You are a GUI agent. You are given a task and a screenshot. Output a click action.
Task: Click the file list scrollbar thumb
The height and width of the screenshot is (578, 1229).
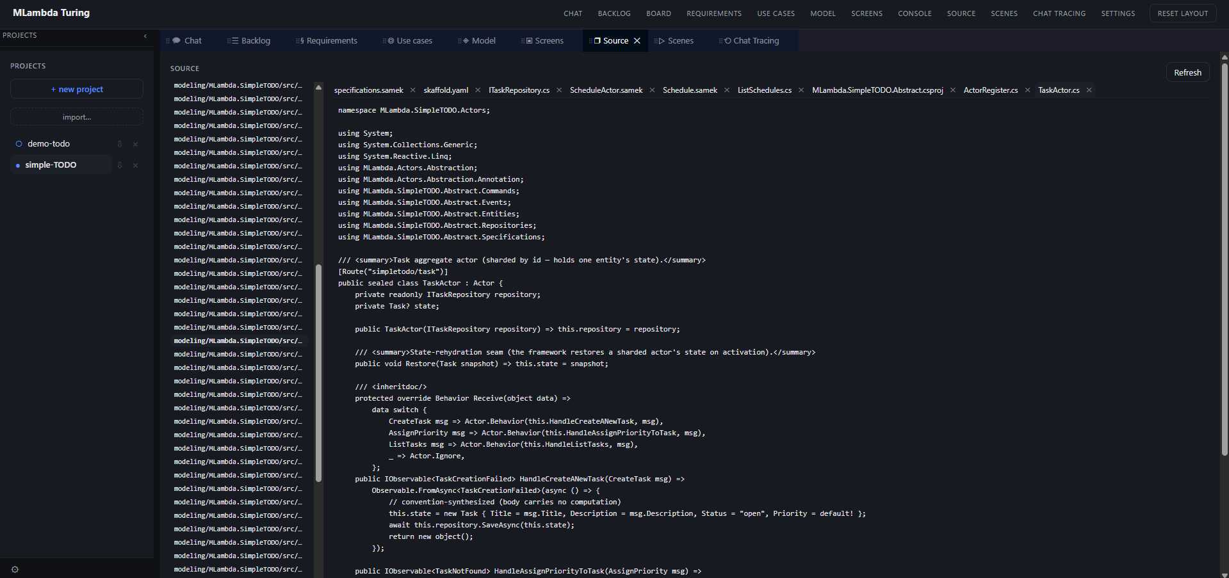click(318, 373)
